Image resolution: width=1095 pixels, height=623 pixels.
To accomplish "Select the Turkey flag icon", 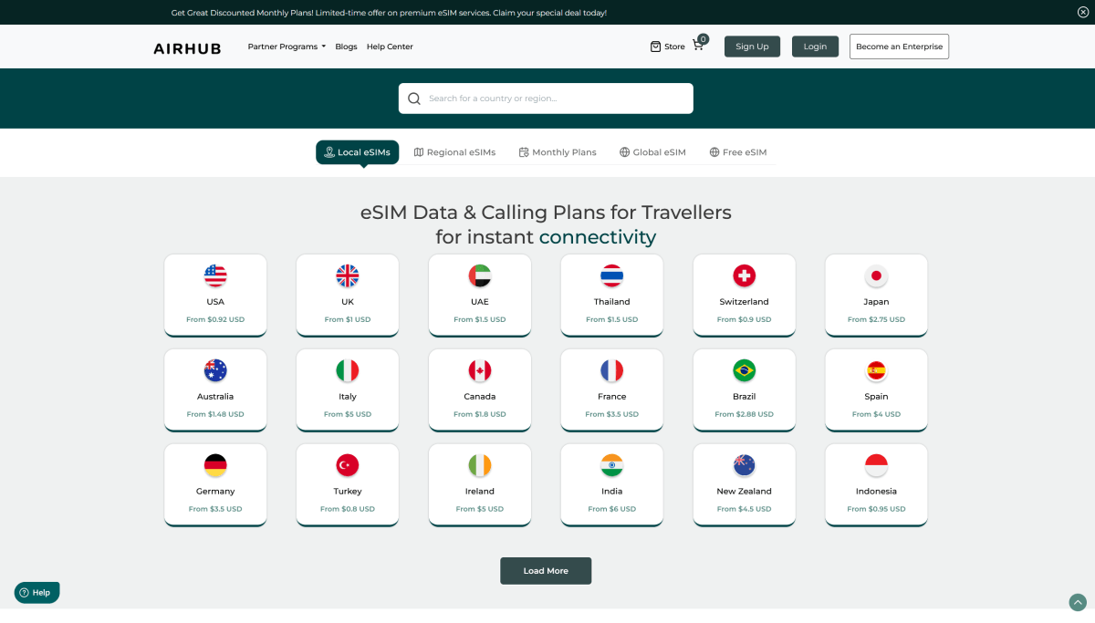I will pos(348,465).
